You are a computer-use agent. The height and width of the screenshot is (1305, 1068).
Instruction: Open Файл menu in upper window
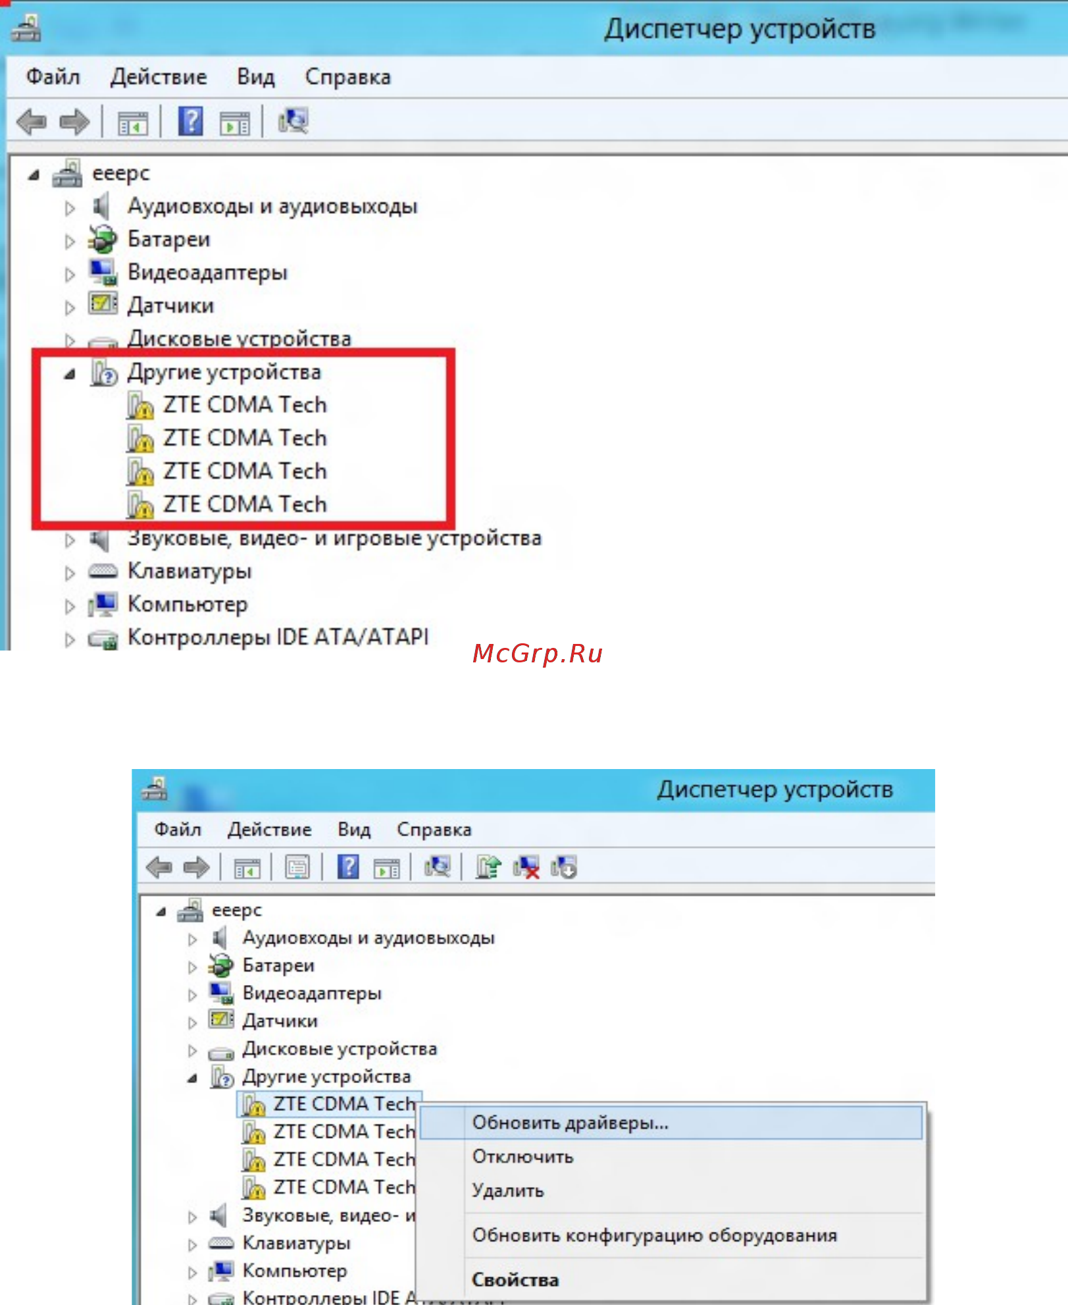click(x=53, y=77)
